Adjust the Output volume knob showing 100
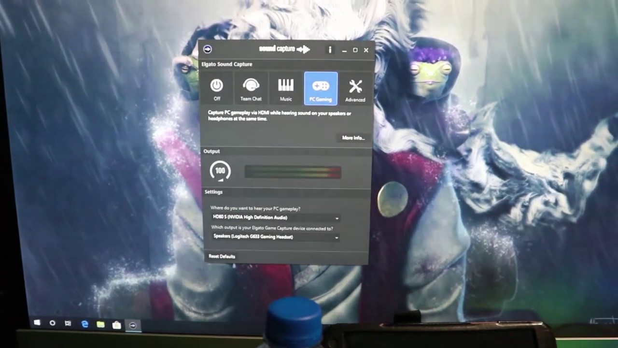The image size is (618, 348). coord(220,171)
